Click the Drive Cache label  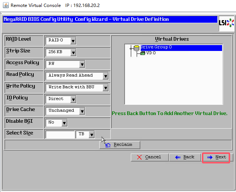tap(21, 110)
